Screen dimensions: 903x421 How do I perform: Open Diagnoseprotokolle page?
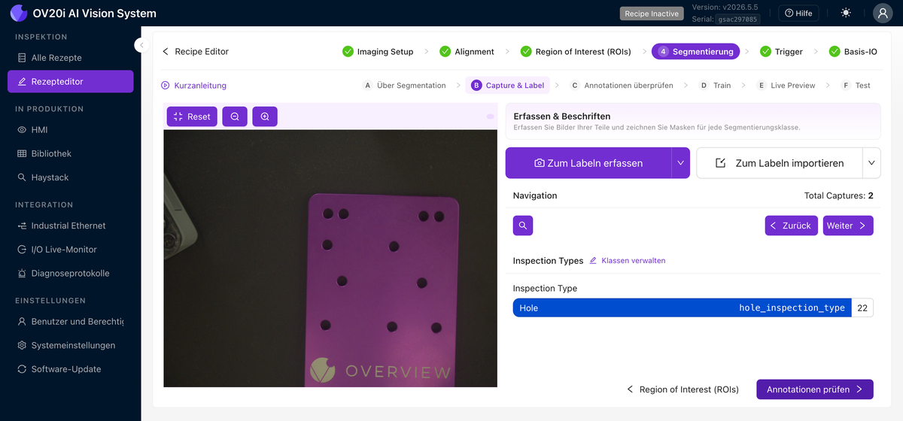click(70, 273)
